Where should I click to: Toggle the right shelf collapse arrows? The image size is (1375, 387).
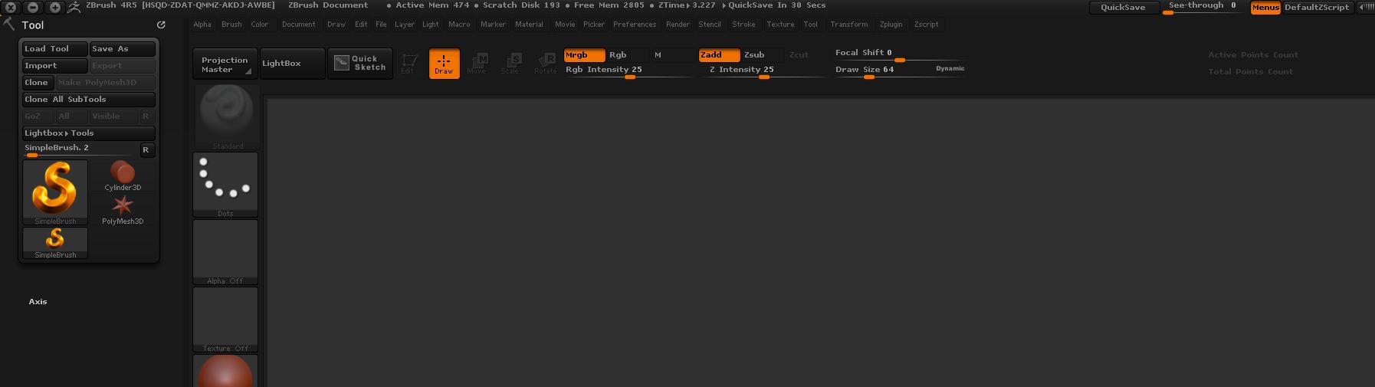click(1366, 7)
